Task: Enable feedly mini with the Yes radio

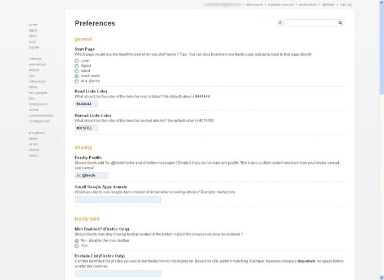Action: [x=77, y=246]
